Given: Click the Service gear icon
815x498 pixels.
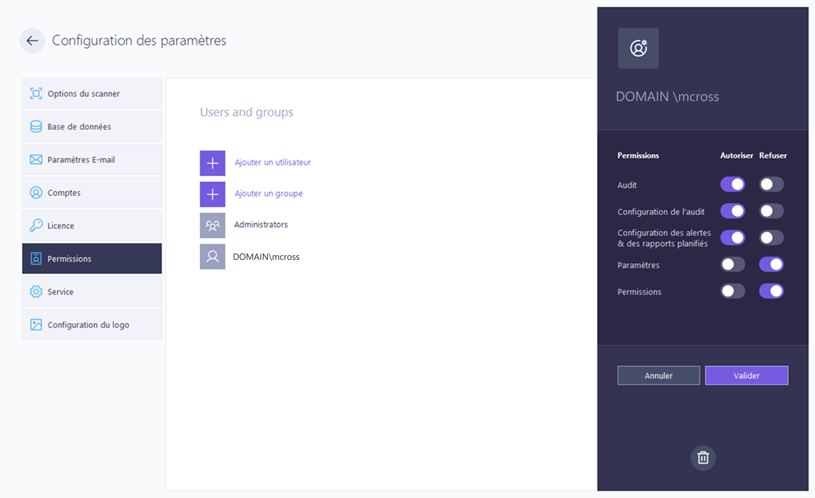Looking at the screenshot, I should [x=36, y=292].
